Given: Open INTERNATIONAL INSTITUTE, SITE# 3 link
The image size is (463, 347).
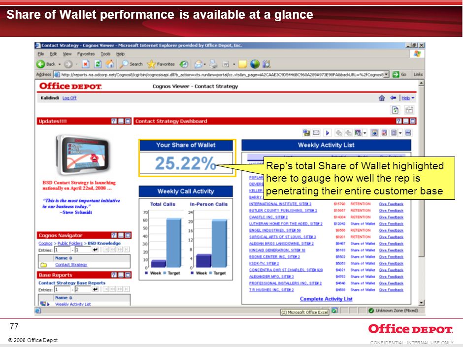Looking at the screenshot, I should pos(280,204).
